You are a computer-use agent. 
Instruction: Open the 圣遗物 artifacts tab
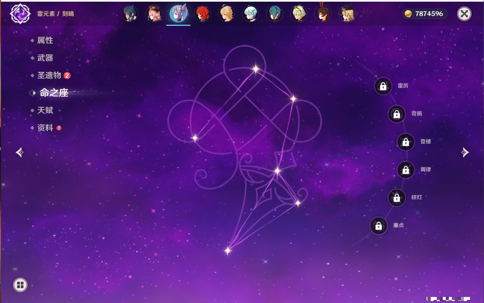coord(49,75)
